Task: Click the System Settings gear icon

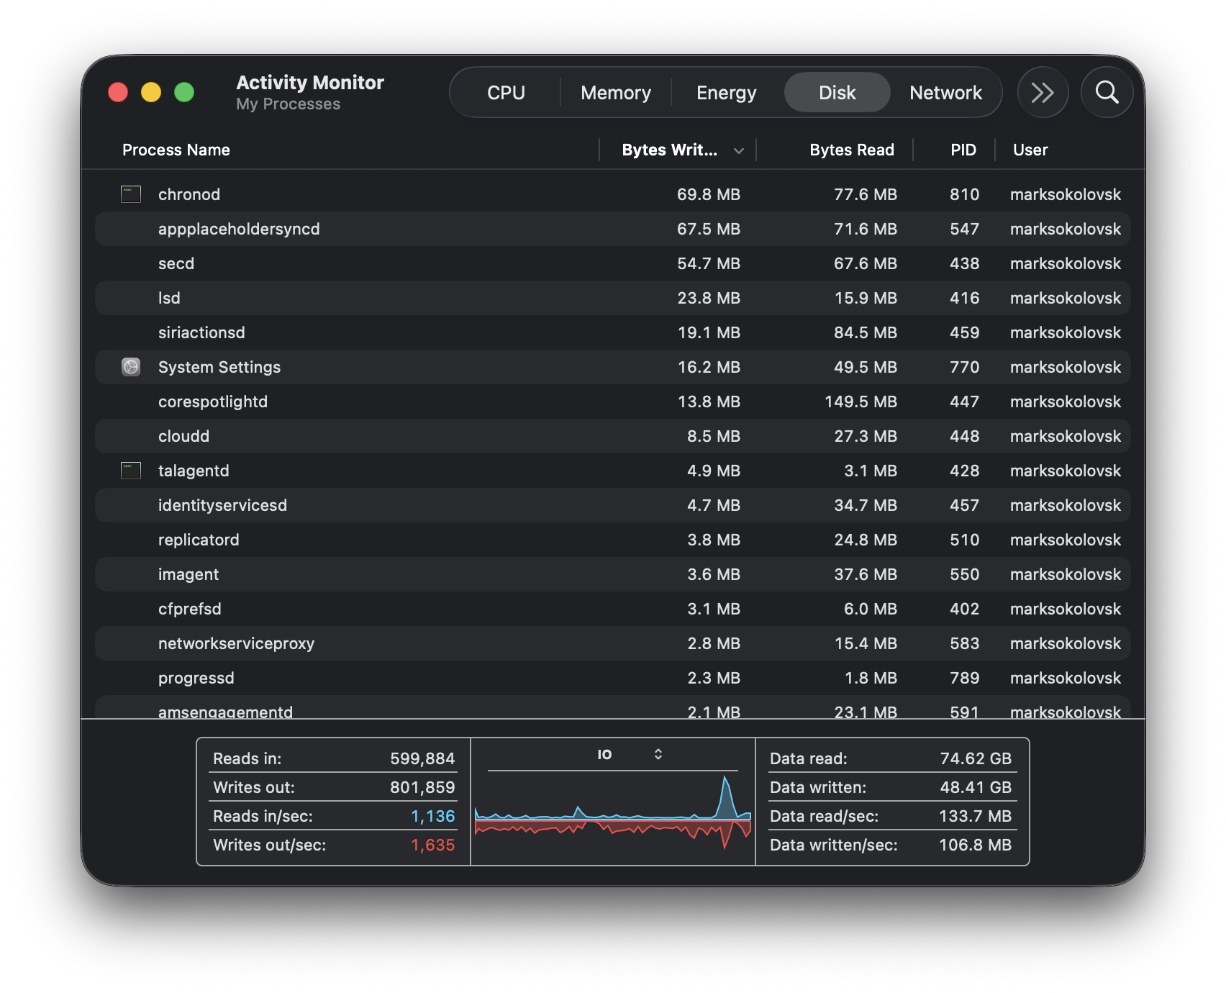Action: 131,367
